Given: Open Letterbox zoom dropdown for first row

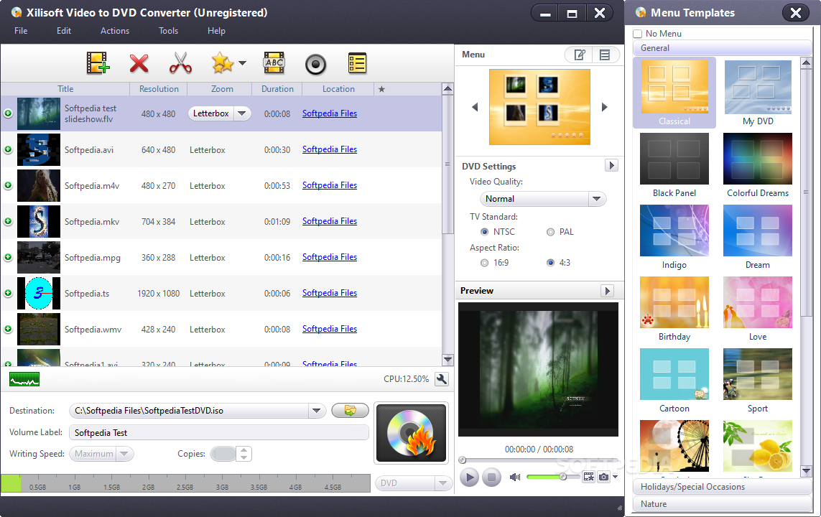Looking at the screenshot, I should [x=241, y=113].
